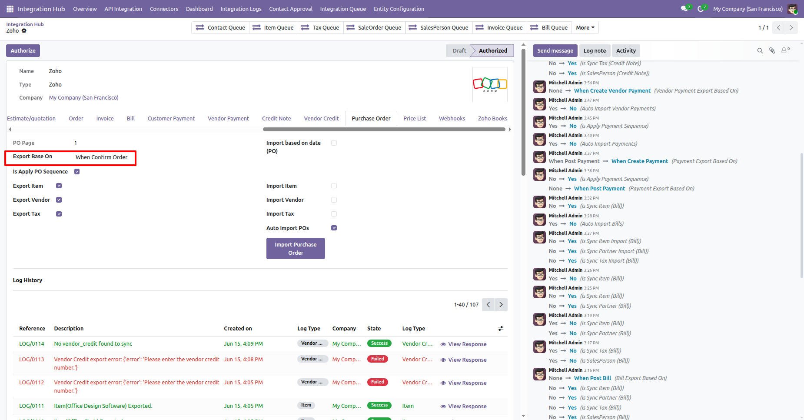804x420 pixels.
Task: Expand the More dropdown
Action: click(585, 27)
